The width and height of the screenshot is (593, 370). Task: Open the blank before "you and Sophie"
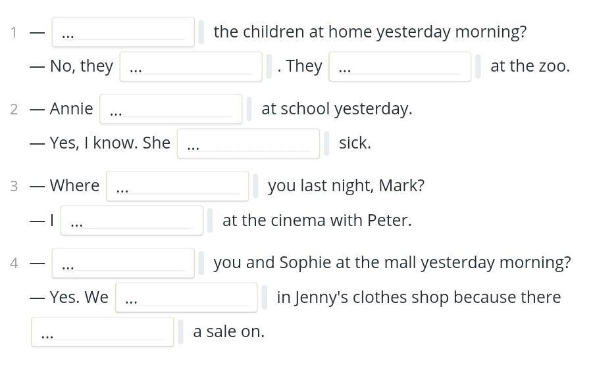pyautogui.click(x=123, y=263)
